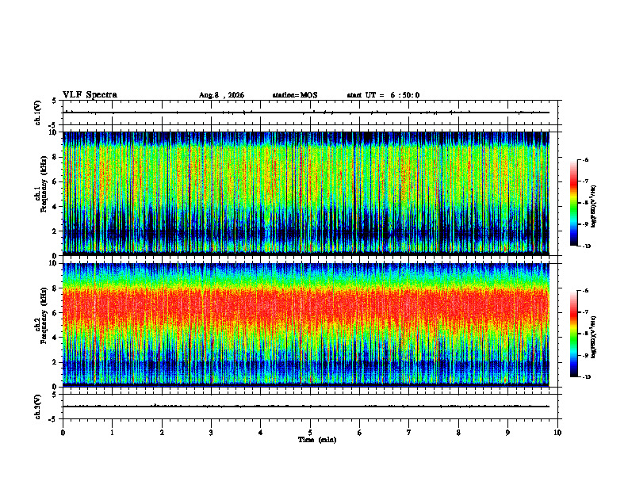Click the ch.2 spectrogram panel
628x485 pixels.
(306, 325)
